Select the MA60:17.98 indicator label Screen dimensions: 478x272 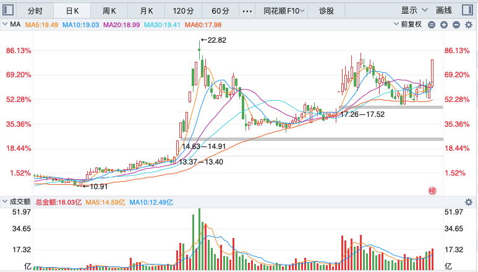(x=203, y=25)
